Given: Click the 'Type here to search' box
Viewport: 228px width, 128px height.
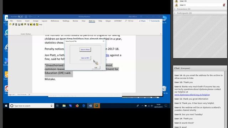Looking at the screenshot, I should [x=32, y=106].
